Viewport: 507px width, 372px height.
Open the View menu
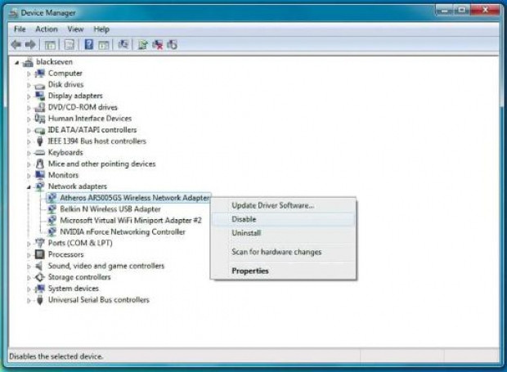point(75,29)
